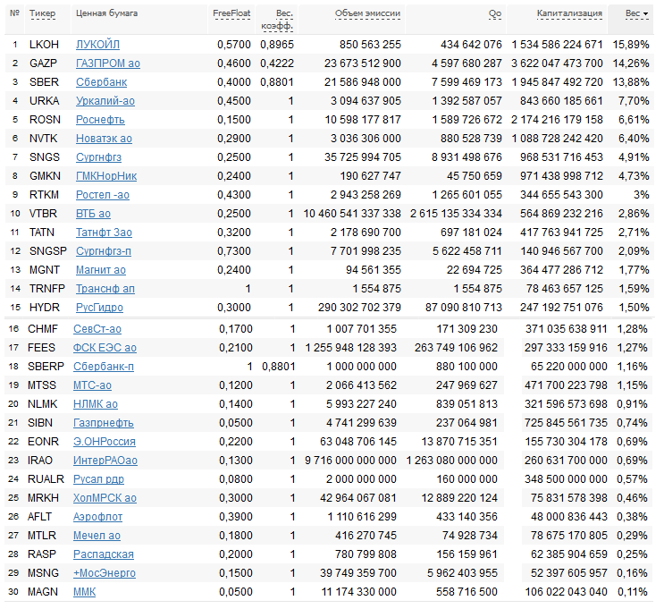Viewport: 664px width, 609px height.
Task: Click FreeFloat value 0,5700
Action: pyautogui.click(x=234, y=45)
